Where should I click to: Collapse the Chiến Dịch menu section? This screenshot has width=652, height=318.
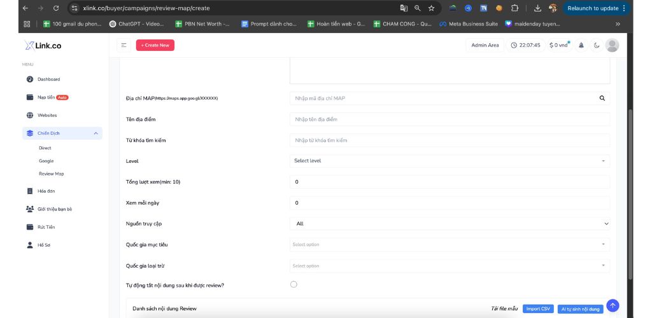tap(62, 134)
